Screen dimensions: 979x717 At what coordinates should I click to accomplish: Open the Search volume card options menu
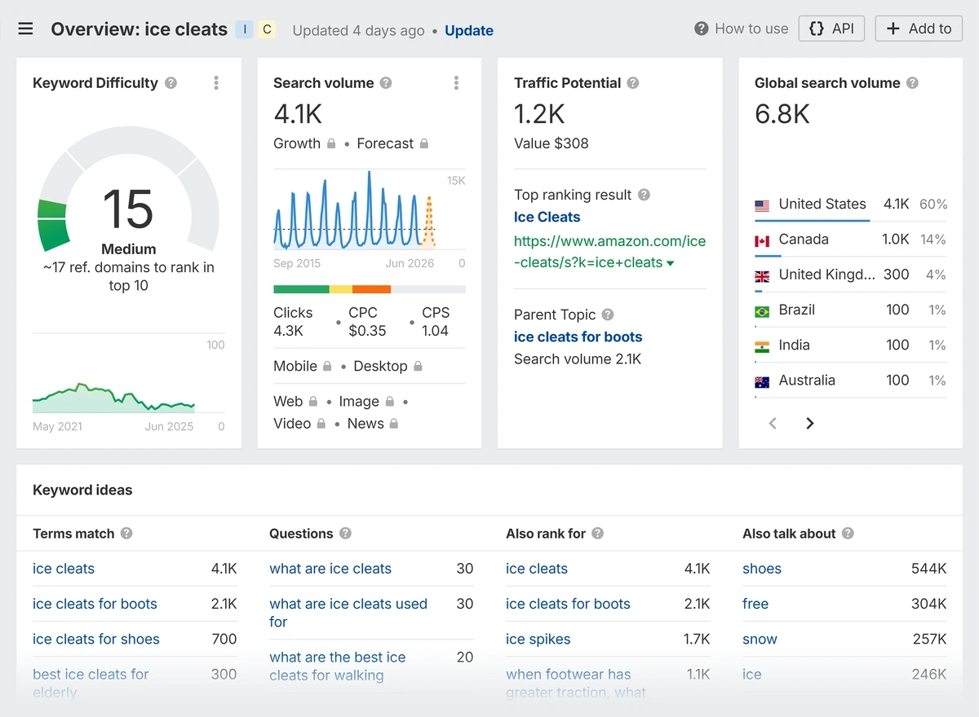pos(456,83)
